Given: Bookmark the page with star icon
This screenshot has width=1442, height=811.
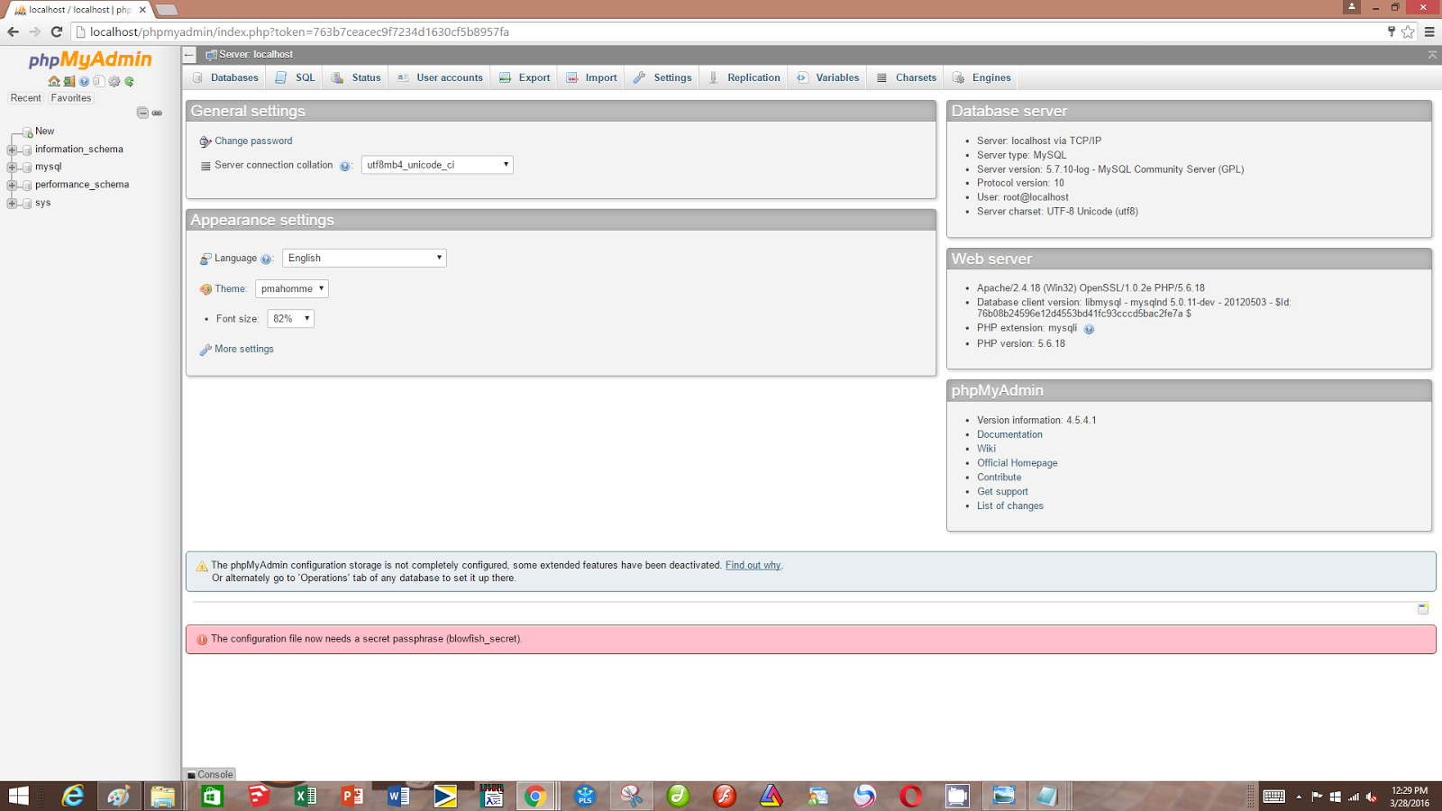Looking at the screenshot, I should pos(1408,32).
